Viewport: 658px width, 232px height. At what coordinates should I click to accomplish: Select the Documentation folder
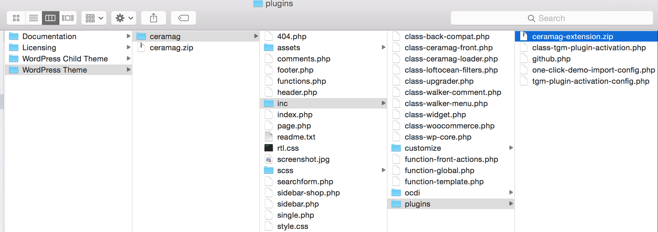click(68, 36)
